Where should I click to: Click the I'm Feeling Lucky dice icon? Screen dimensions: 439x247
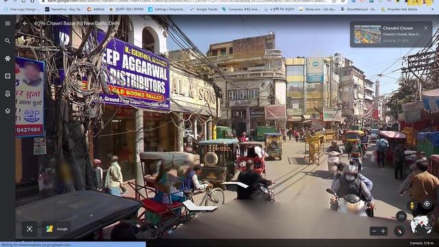coord(8,76)
